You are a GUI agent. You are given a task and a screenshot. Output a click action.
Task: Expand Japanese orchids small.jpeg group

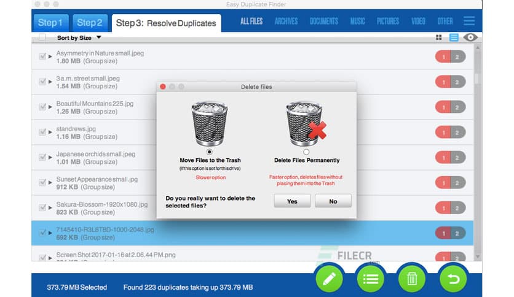pyautogui.click(x=50, y=157)
